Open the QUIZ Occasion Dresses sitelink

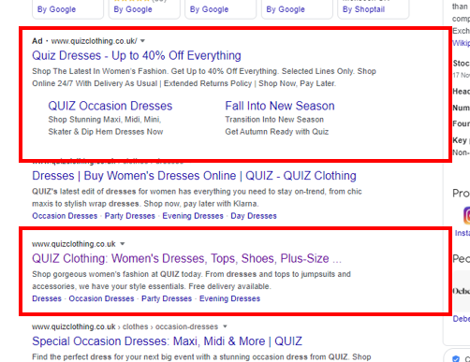coord(110,106)
